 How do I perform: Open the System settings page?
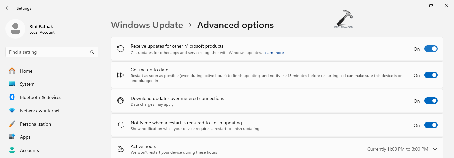tap(27, 84)
